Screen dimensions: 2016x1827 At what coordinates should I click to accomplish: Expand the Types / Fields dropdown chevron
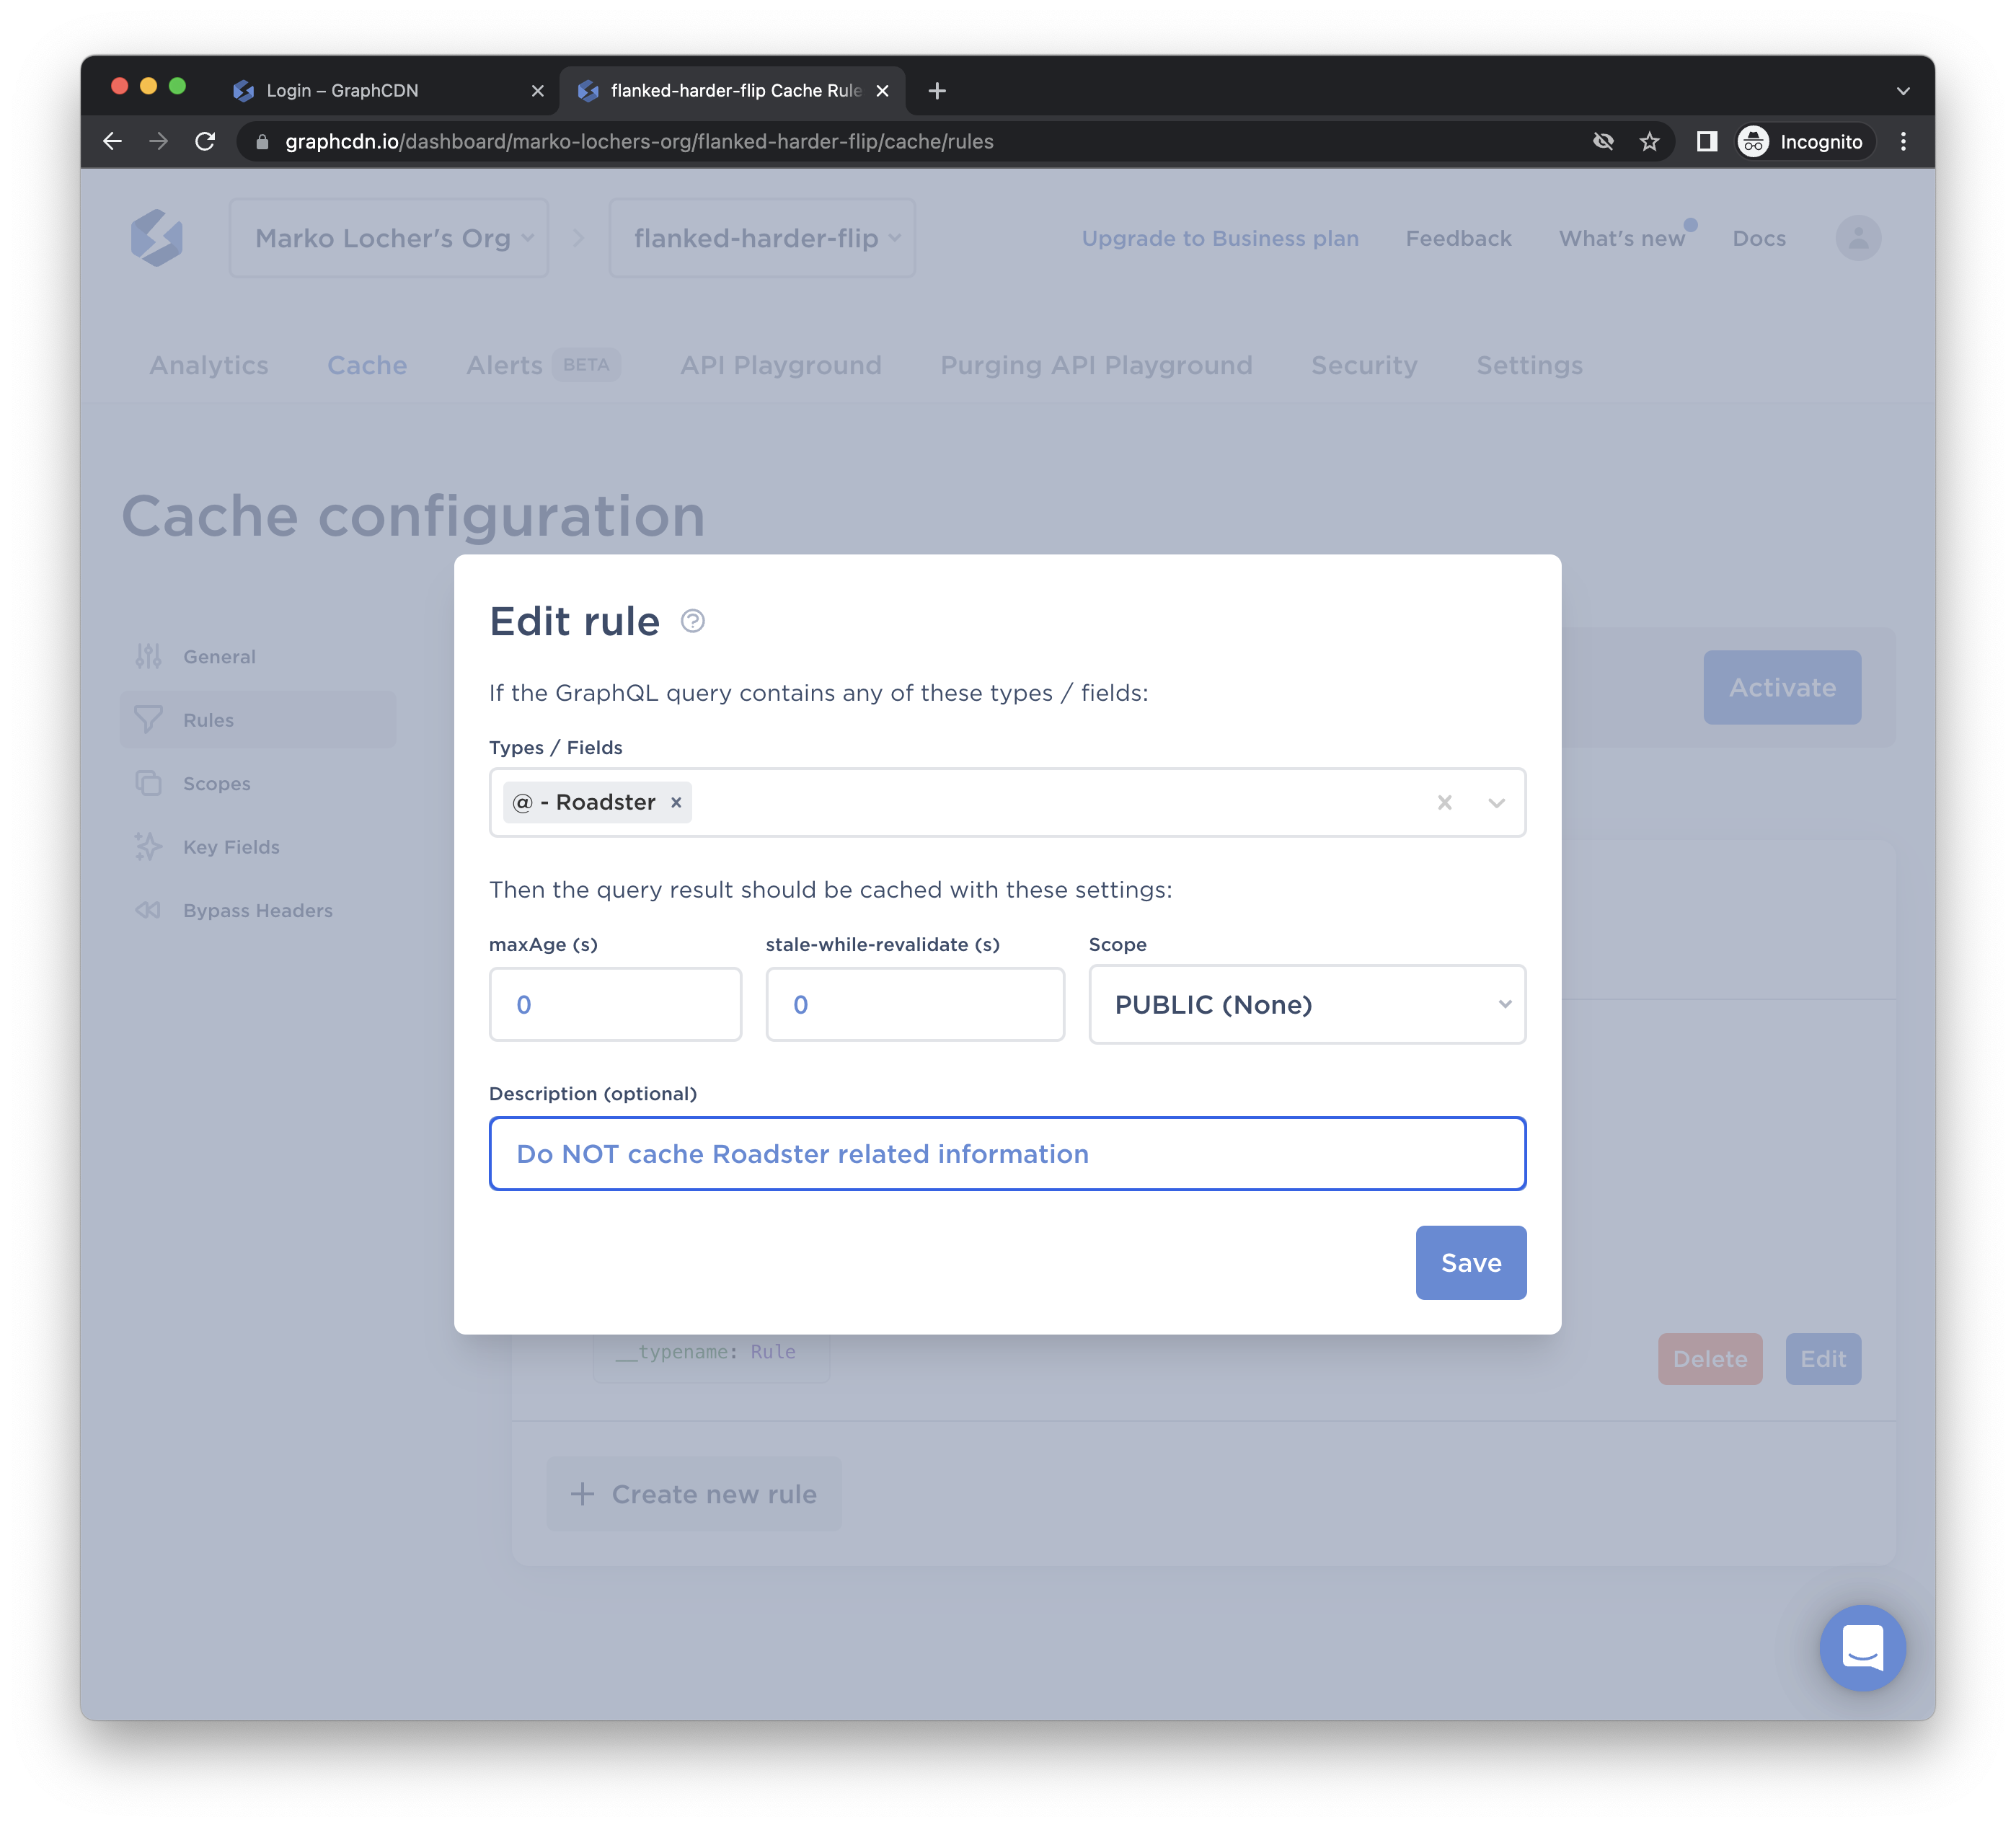click(1496, 802)
